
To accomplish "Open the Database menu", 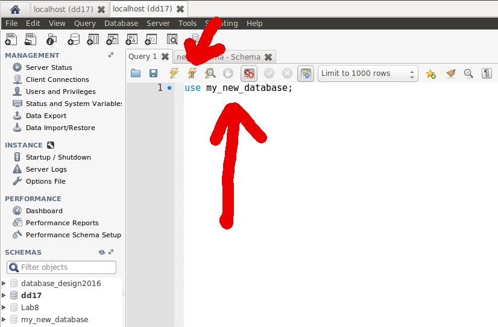I will pos(121,23).
